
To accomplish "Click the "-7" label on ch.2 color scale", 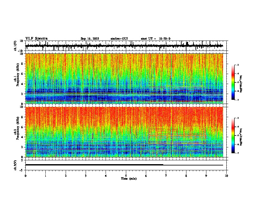I will (237, 153).
